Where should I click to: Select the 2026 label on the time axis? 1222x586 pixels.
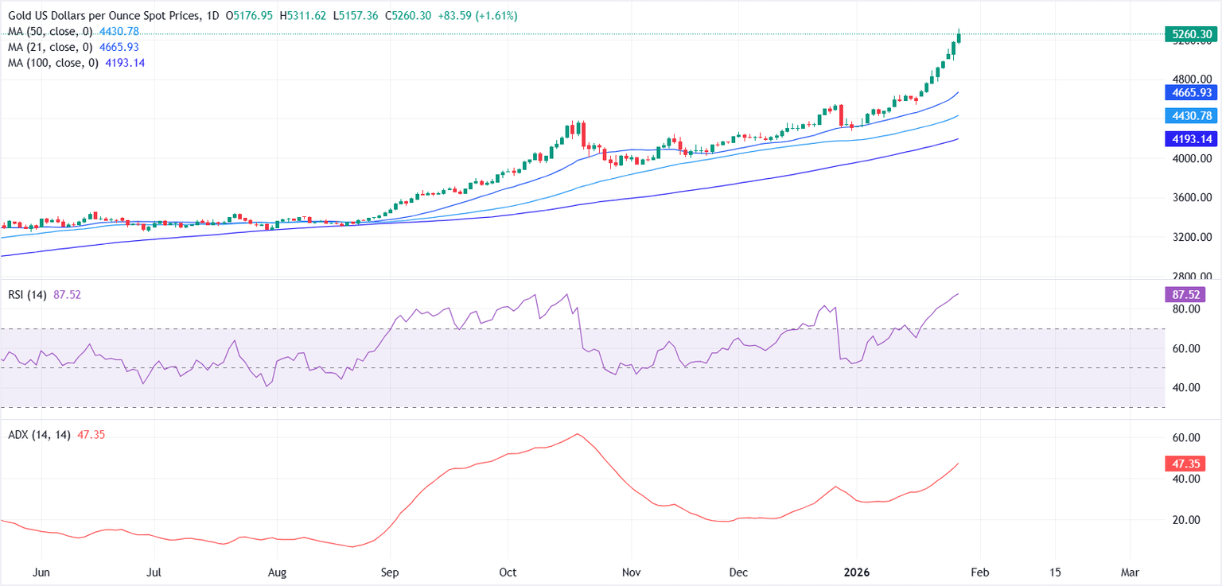857,572
